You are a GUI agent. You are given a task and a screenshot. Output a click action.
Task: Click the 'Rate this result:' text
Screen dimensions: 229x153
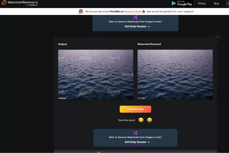127,120
